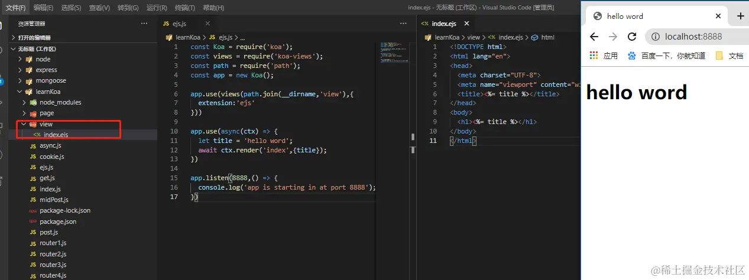Open left editor group more actions (…)
The width and height of the screenshot is (749, 280).
[403, 24]
